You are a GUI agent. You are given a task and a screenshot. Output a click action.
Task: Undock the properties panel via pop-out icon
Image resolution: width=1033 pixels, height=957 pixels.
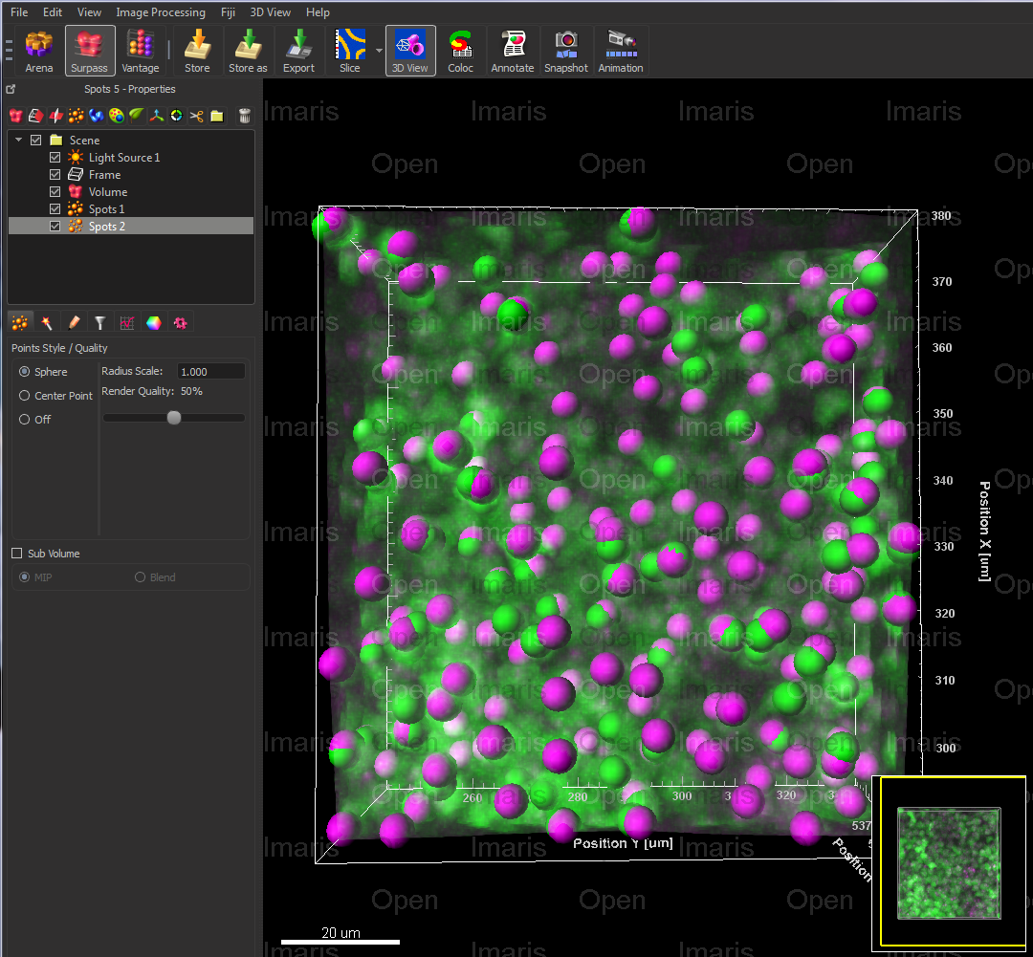point(11,89)
